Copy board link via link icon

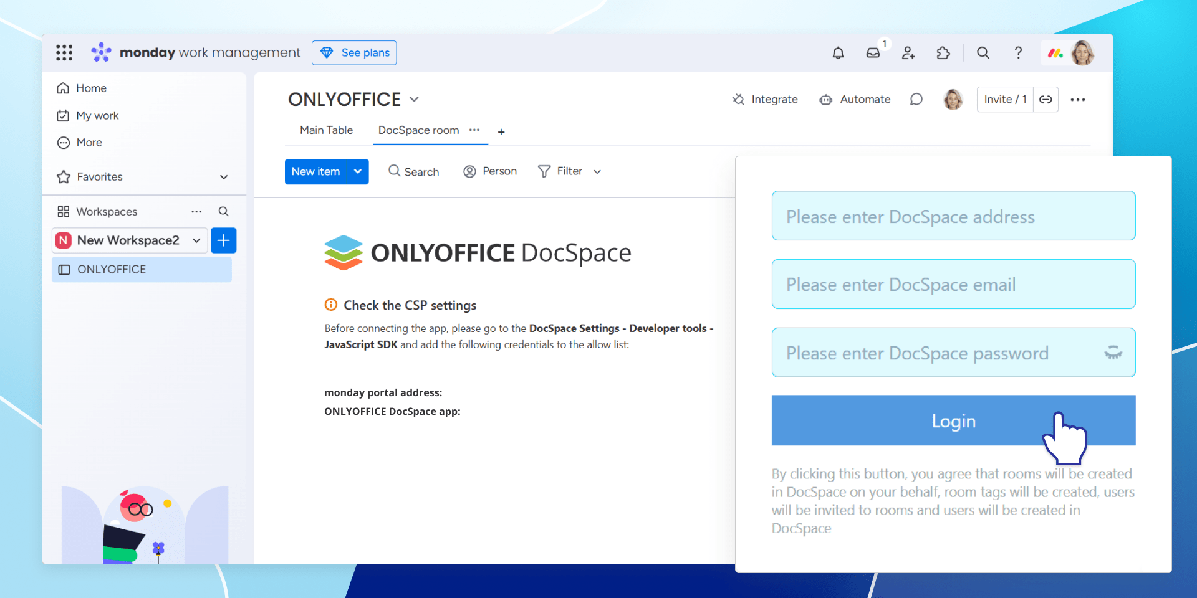click(x=1046, y=100)
